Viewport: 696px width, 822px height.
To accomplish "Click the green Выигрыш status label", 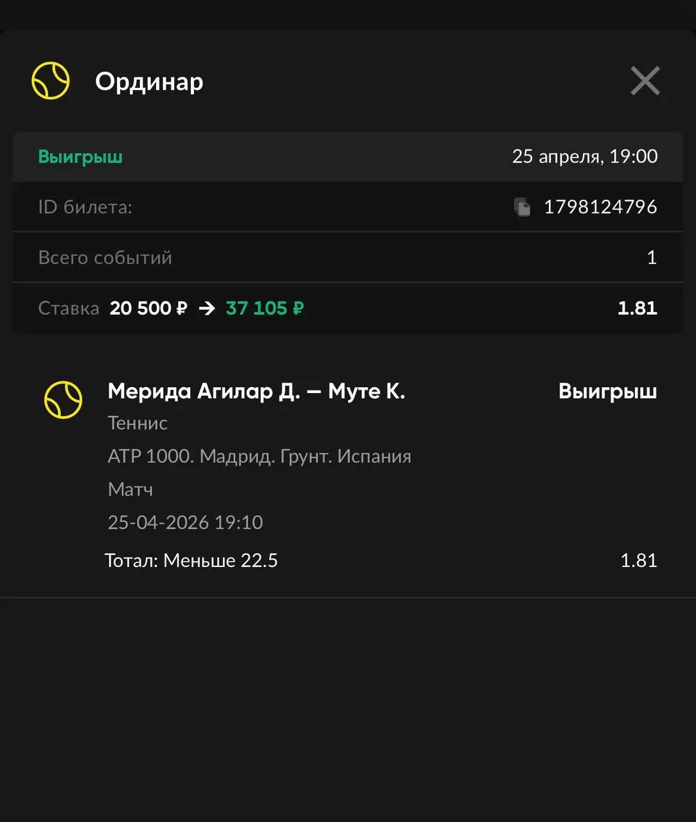I will [x=80, y=157].
